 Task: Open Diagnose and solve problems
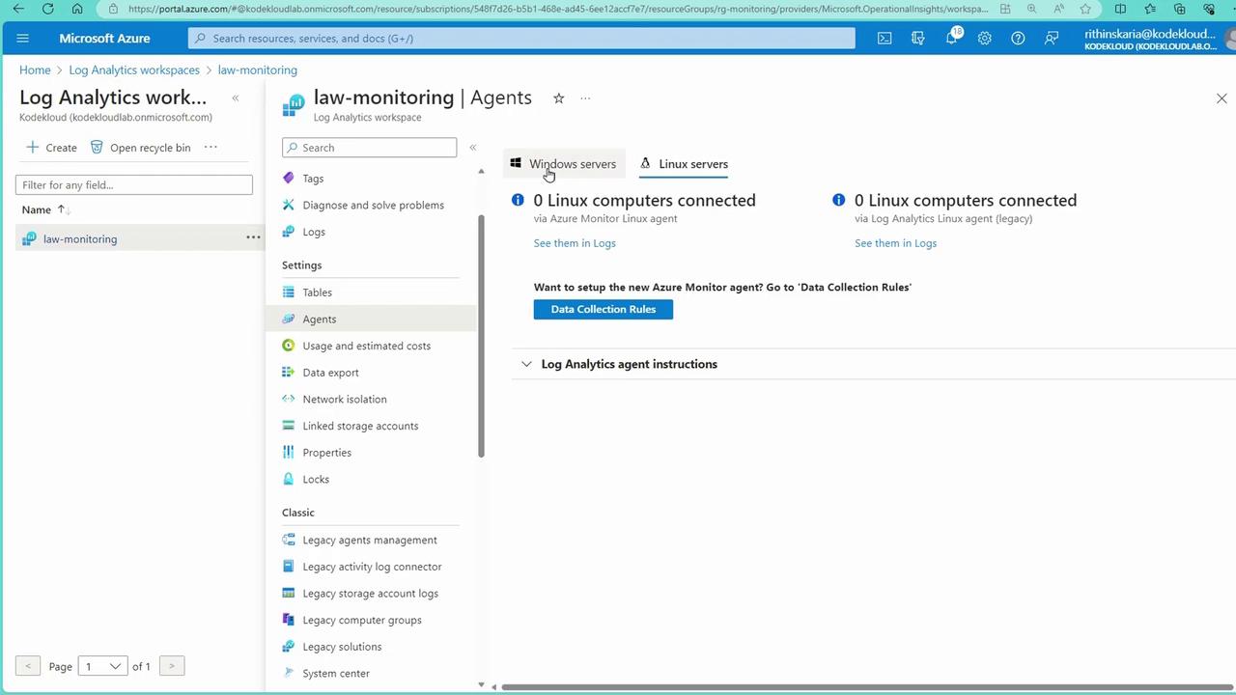click(x=373, y=206)
